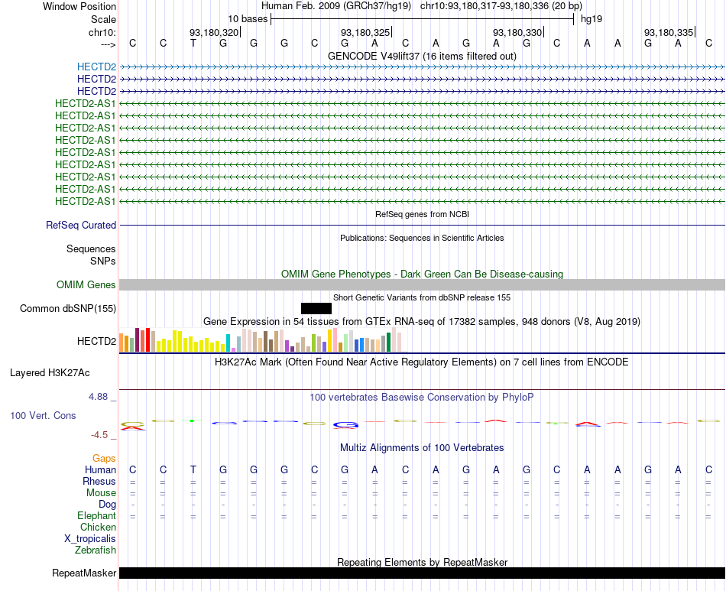Open the 100 Vert. Cons track label
The width and height of the screenshot is (726, 591).
43,415
